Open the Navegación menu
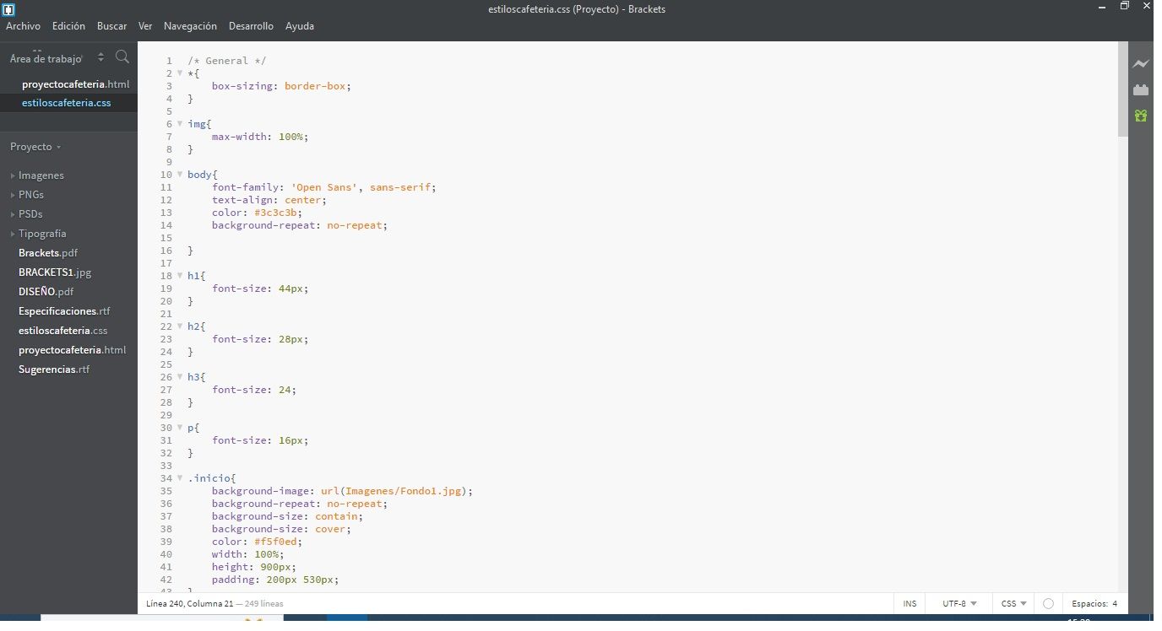 pos(190,26)
